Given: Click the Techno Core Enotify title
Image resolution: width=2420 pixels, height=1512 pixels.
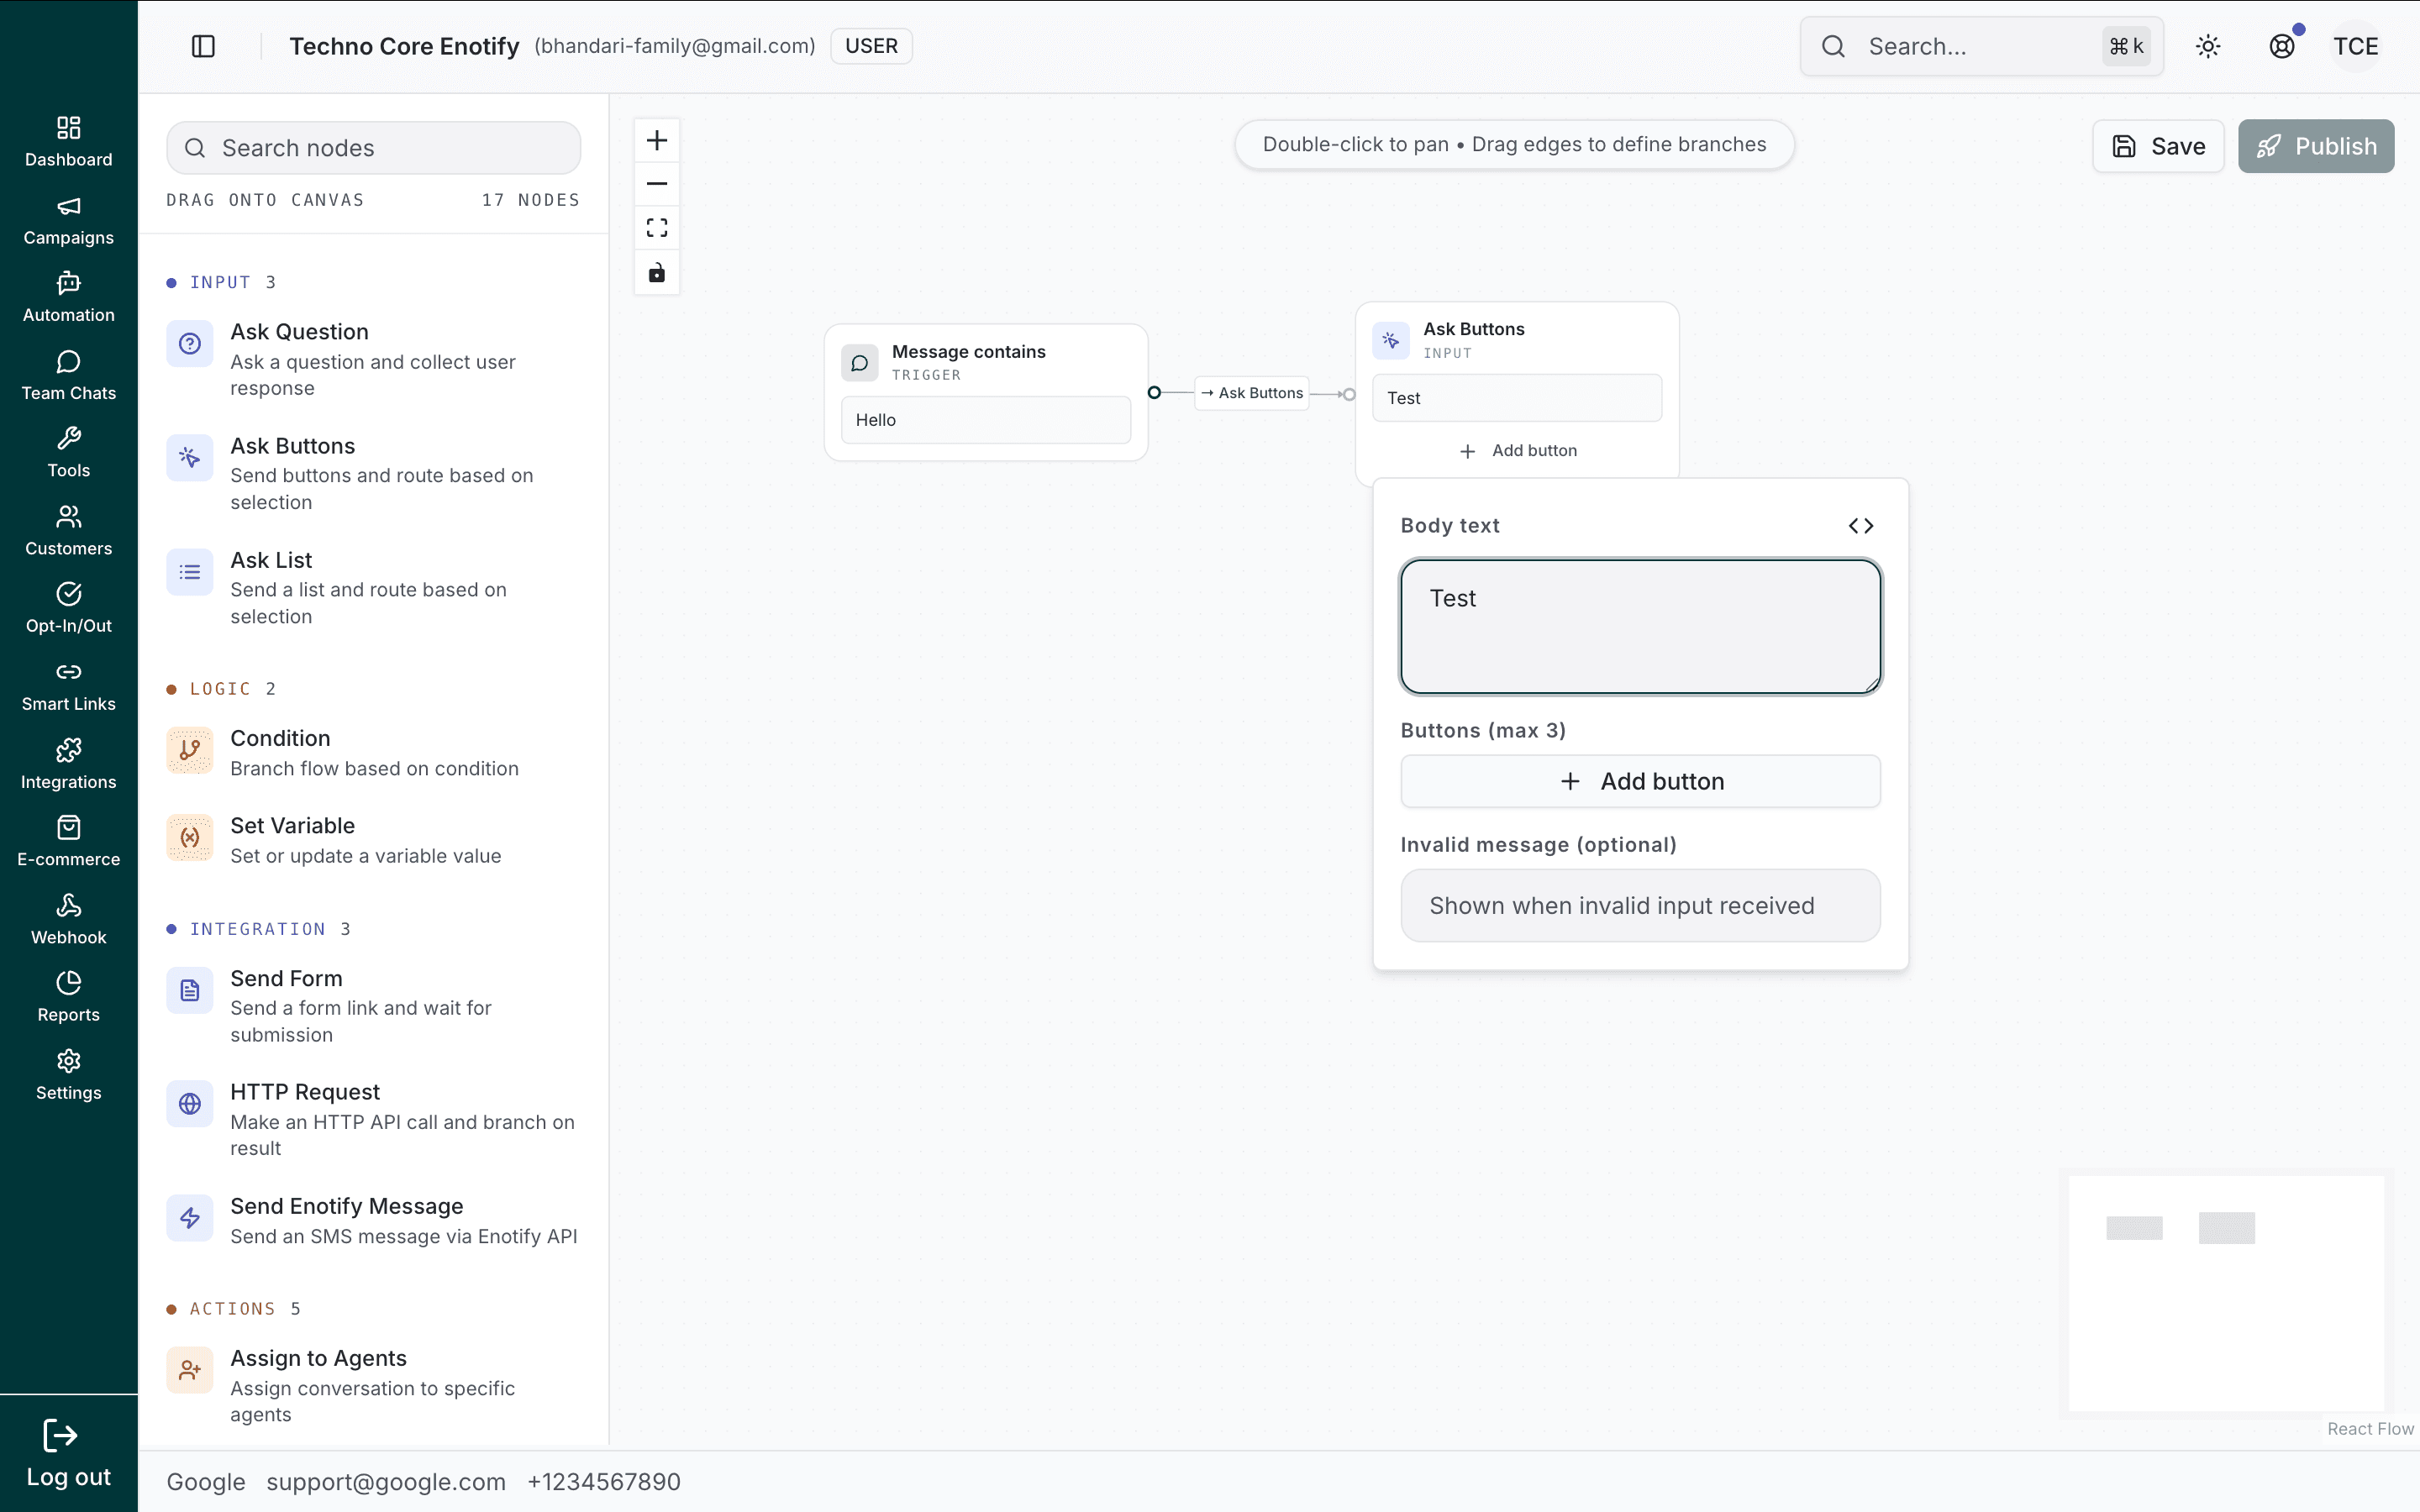Looking at the screenshot, I should click(x=404, y=46).
